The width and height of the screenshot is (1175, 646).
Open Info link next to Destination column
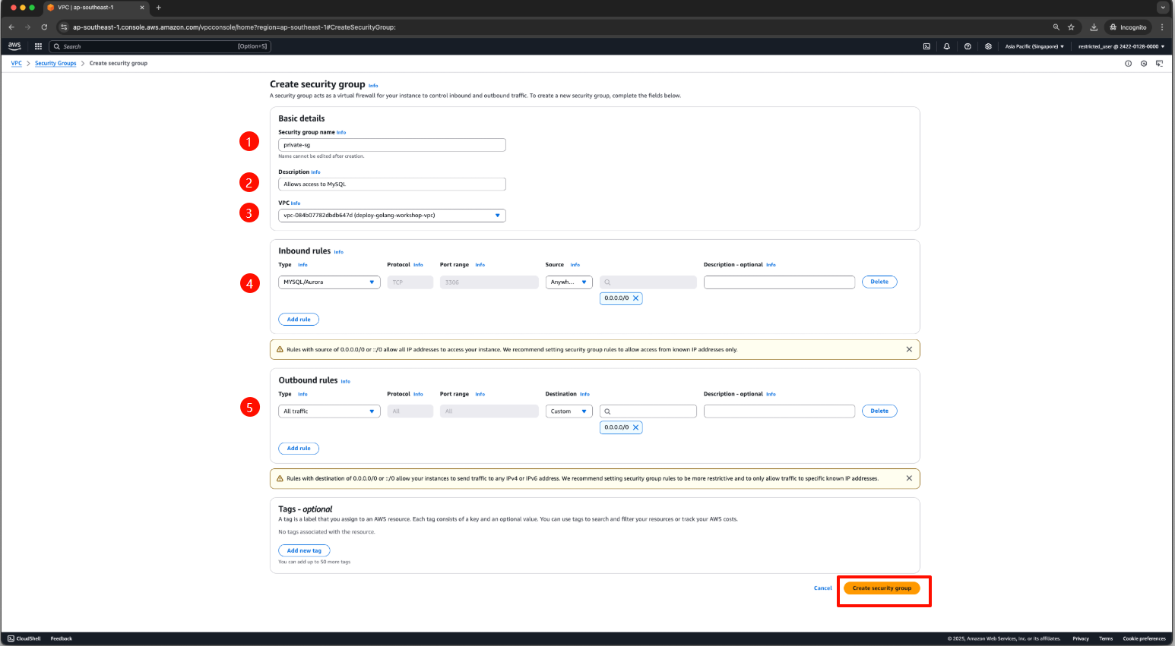point(584,395)
